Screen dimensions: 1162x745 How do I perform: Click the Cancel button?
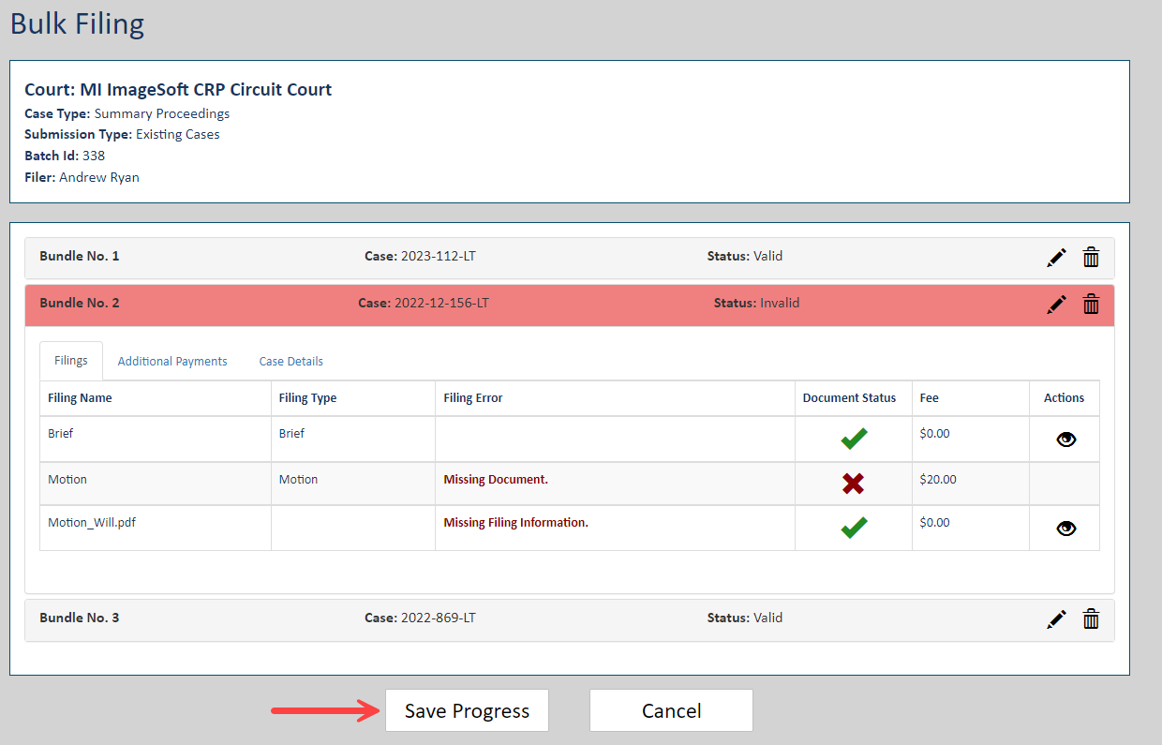point(671,710)
